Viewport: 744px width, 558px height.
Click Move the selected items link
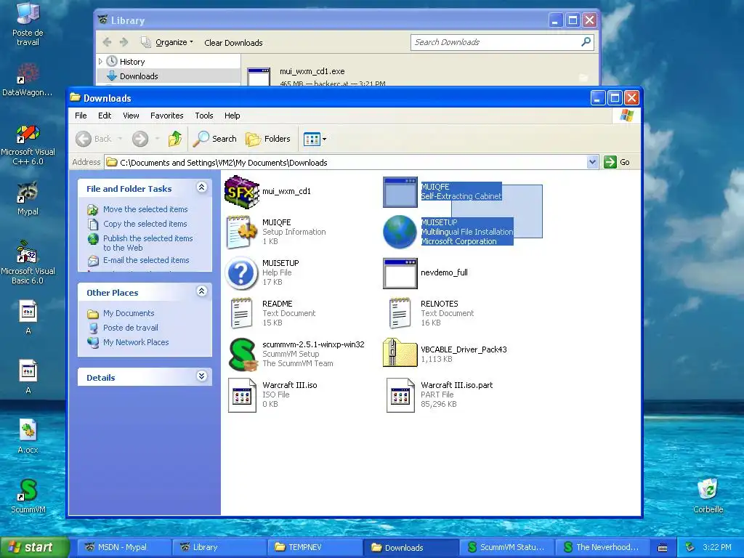(x=145, y=209)
